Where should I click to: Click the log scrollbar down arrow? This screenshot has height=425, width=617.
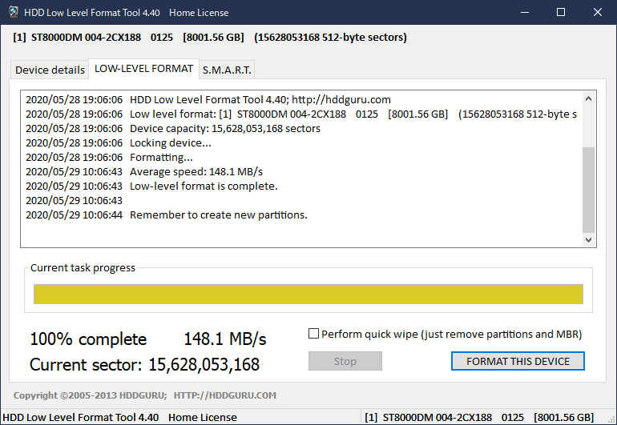click(x=588, y=240)
